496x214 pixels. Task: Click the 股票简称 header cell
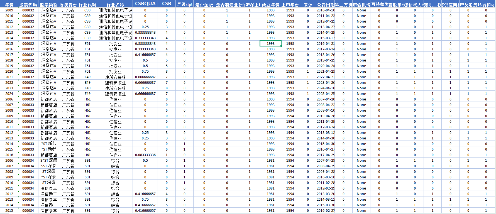pos(49,4)
